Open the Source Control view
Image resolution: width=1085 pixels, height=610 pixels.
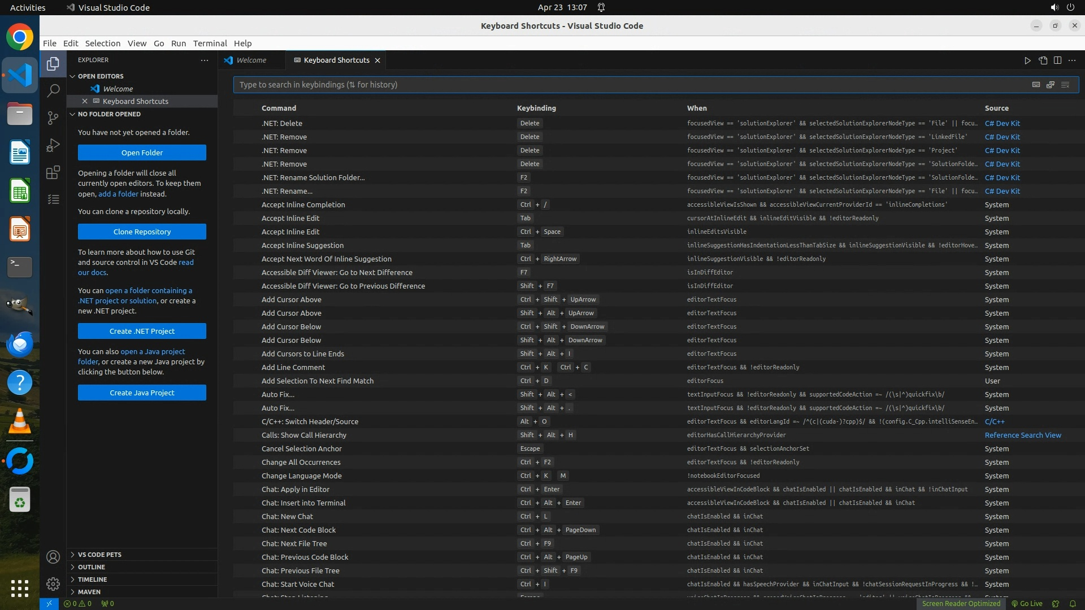coord(53,117)
